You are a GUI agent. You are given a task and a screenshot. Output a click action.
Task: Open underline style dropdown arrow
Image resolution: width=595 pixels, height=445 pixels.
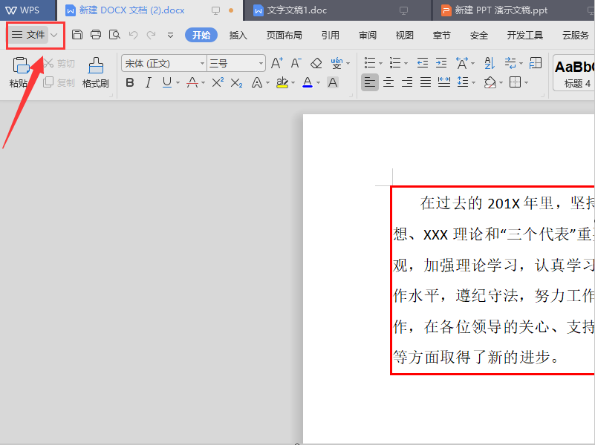point(178,82)
